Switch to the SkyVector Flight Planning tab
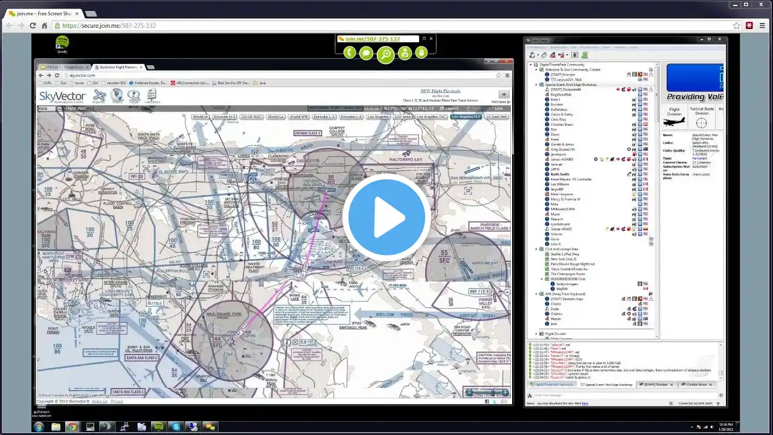This screenshot has width=773, height=435. point(118,67)
